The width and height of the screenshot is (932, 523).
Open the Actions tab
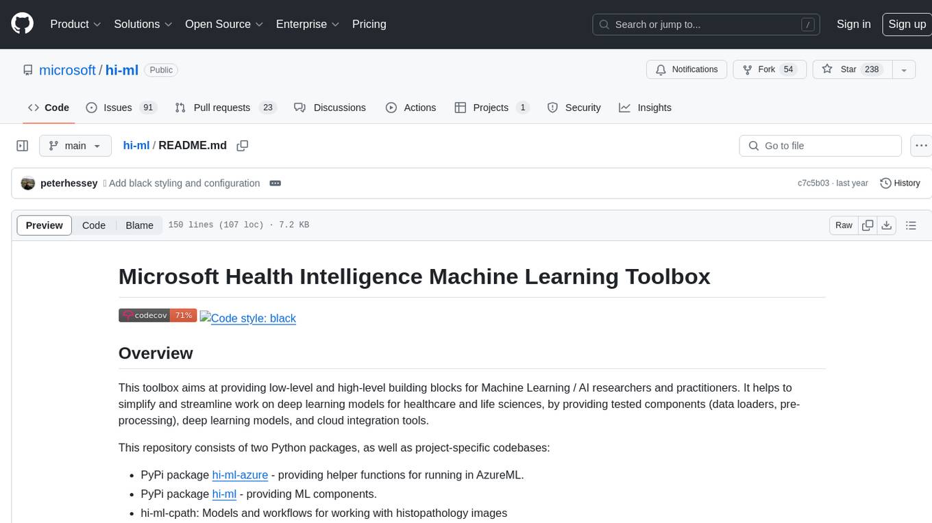pos(411,107)
